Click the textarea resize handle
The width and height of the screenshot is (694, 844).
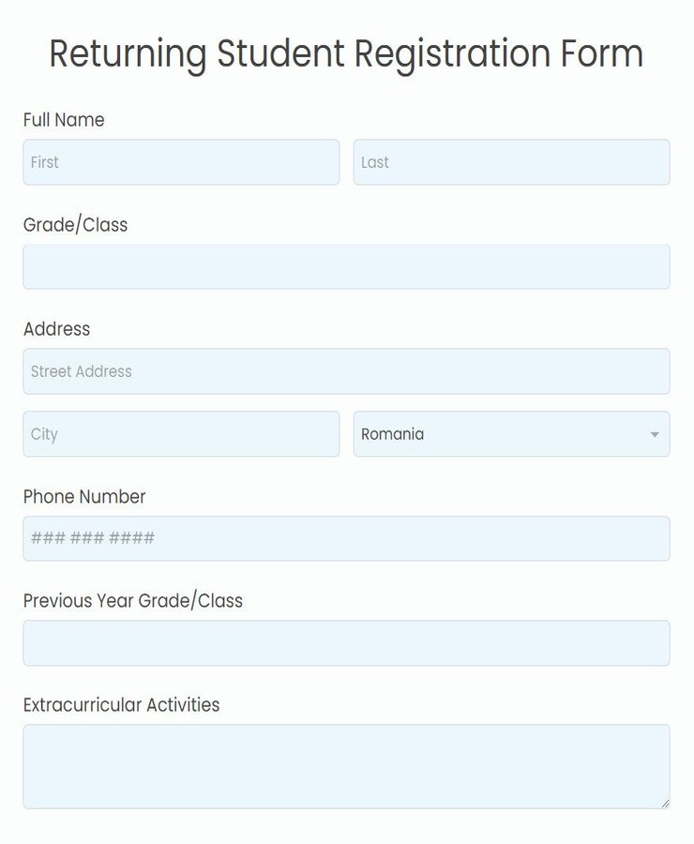click(663, 802)
